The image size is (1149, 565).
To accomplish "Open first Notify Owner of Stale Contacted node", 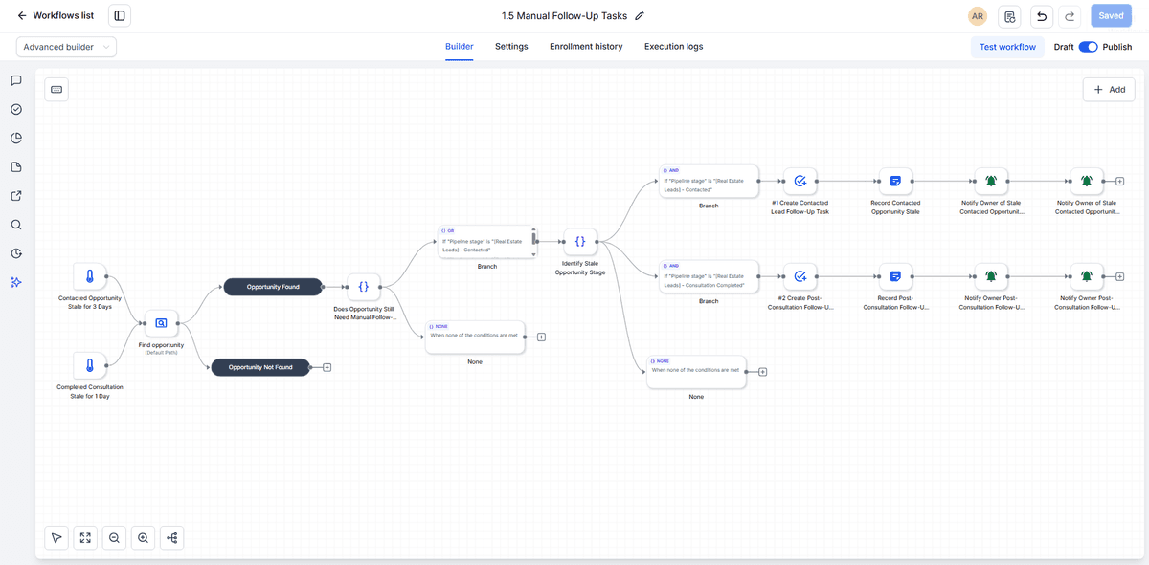I will tap(991, 181).
